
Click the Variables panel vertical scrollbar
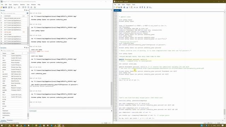coord(28,115)
